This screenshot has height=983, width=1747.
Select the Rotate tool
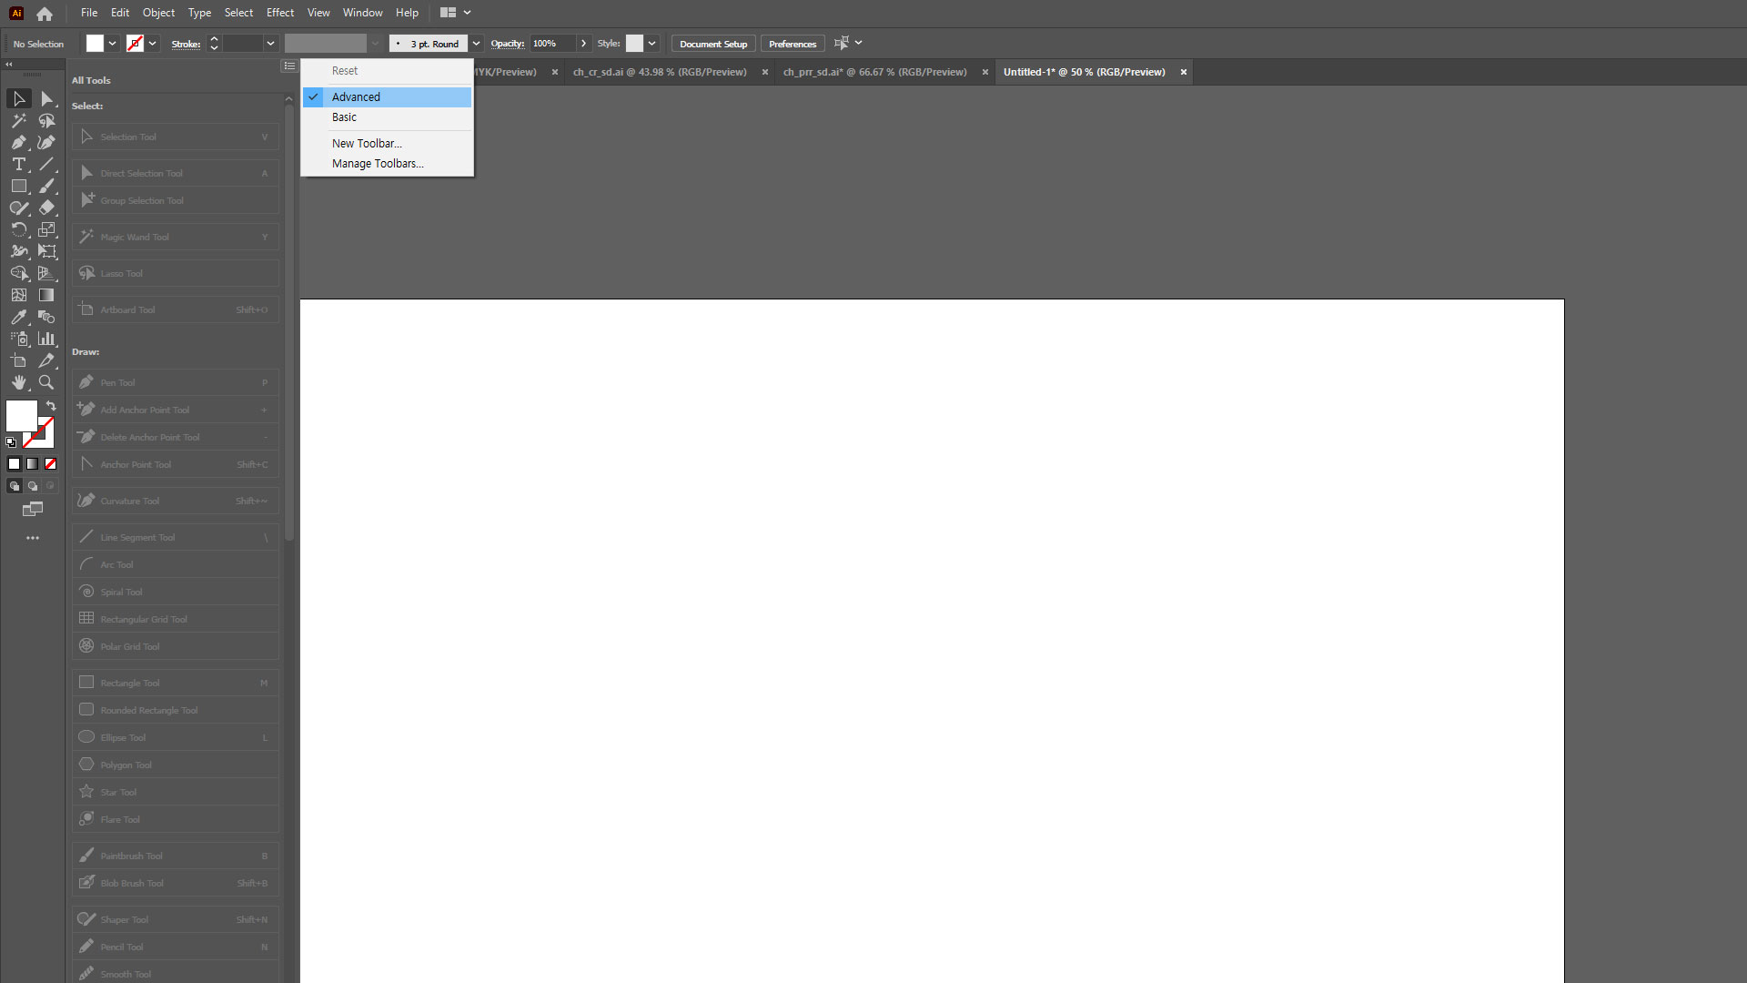[18, 229]
